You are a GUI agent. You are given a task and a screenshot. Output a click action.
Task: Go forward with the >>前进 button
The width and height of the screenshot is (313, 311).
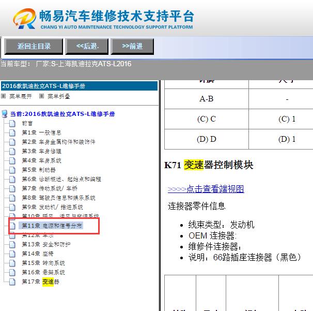(x=132, y=47)
